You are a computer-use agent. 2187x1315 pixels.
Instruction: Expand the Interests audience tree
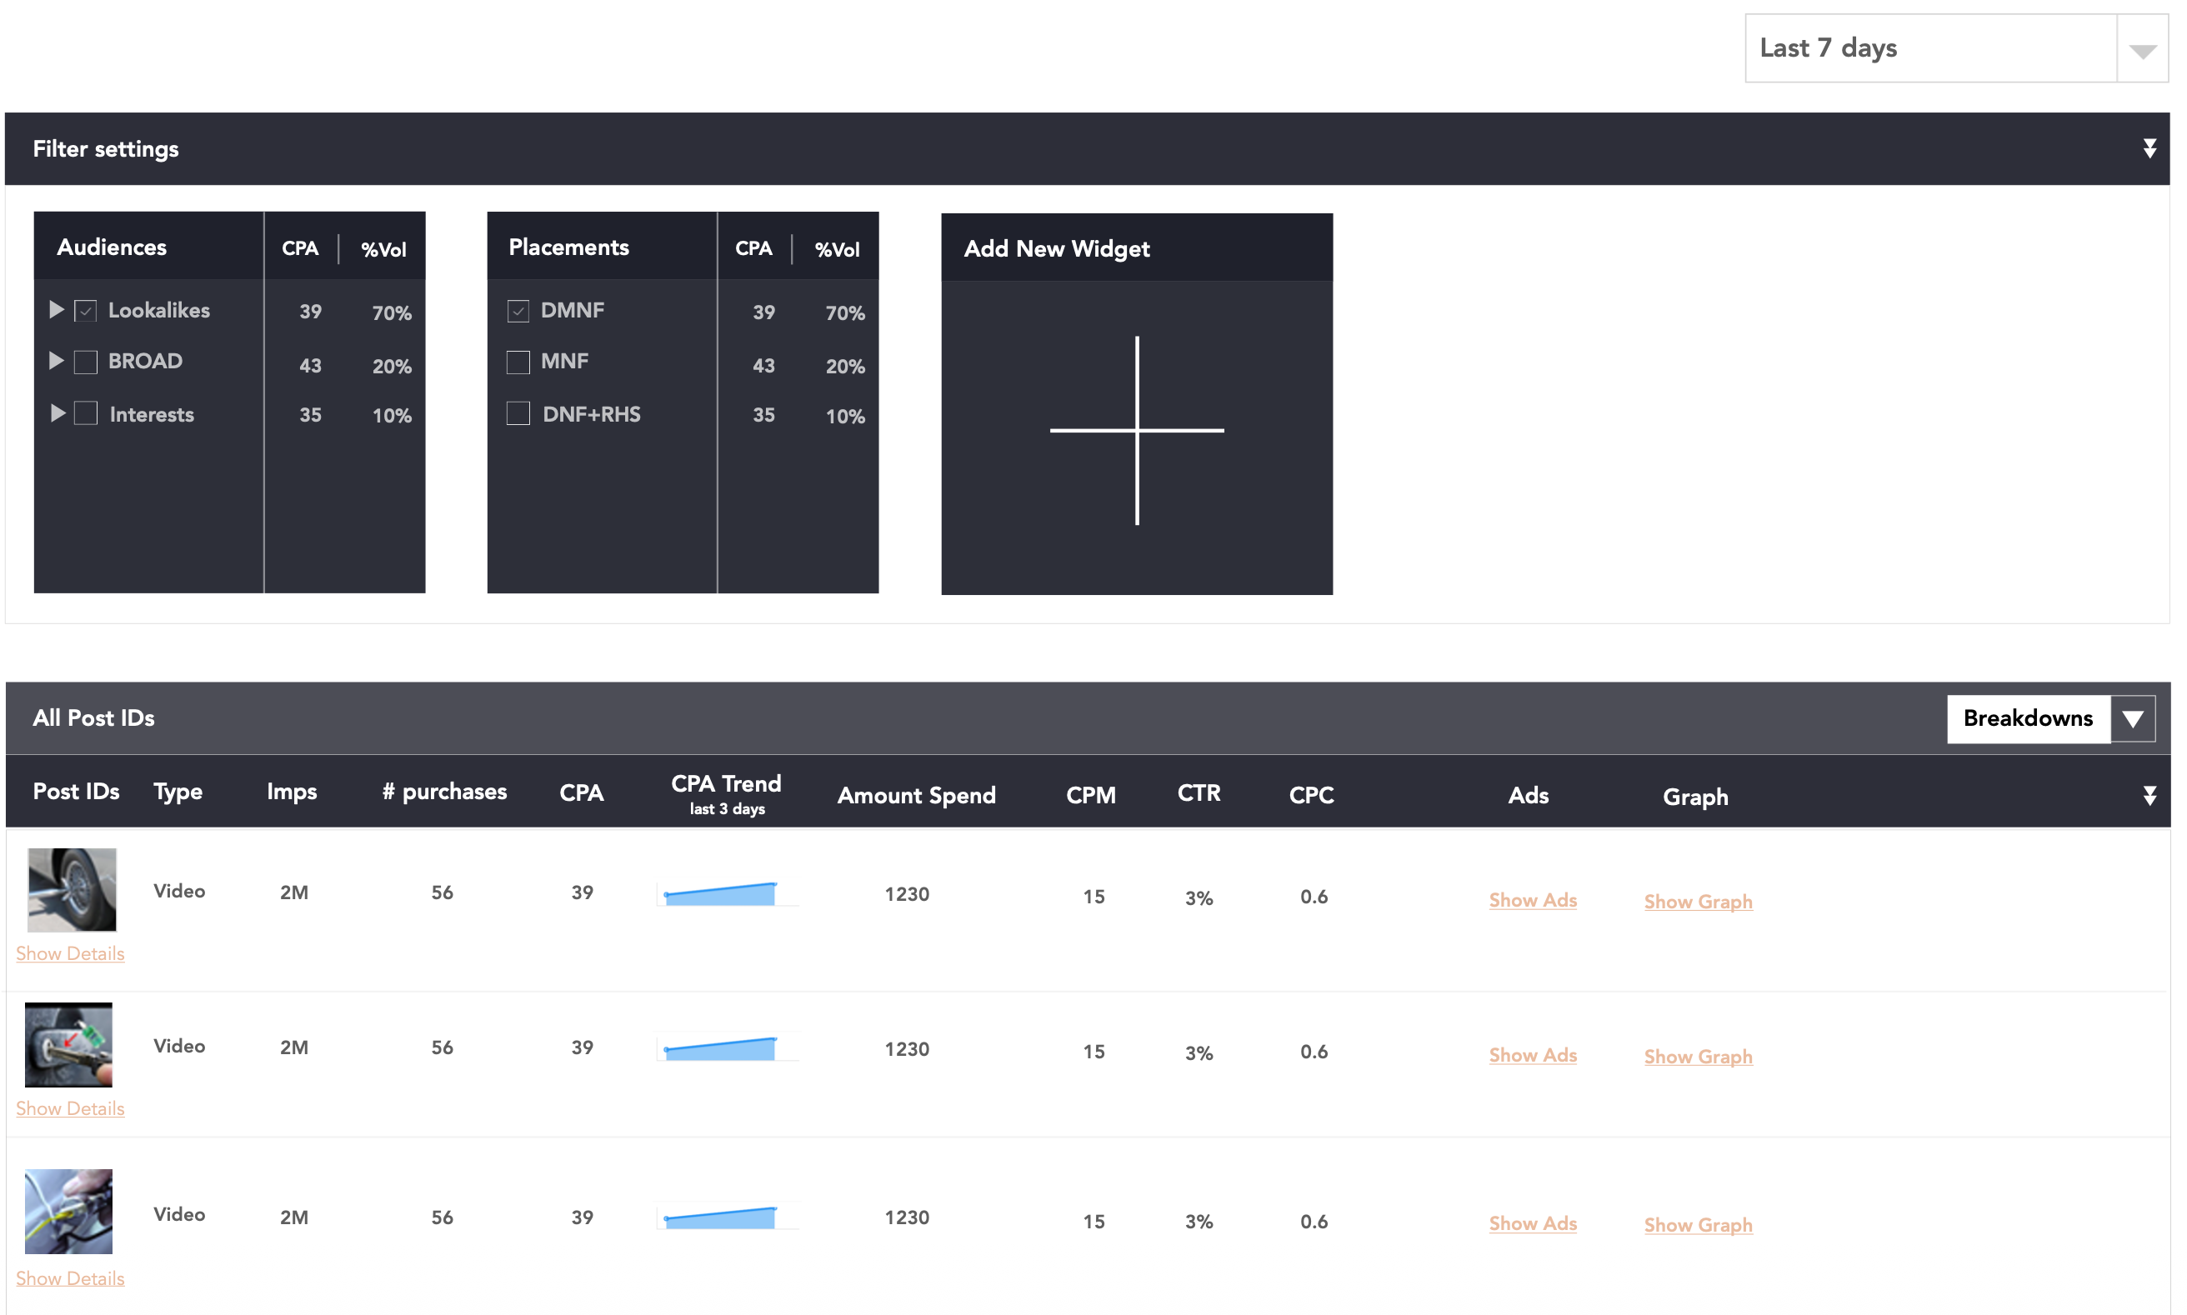(56, 413)
